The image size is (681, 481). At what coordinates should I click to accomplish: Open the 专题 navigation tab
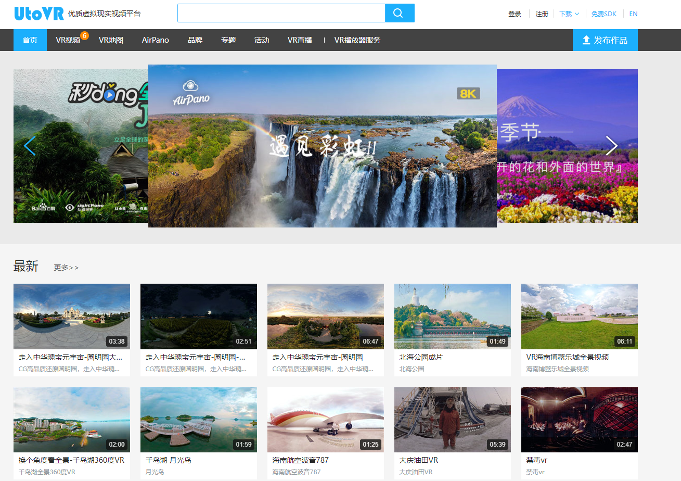pos(228,40)
